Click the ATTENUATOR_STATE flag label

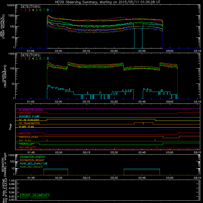coord(31,110)
